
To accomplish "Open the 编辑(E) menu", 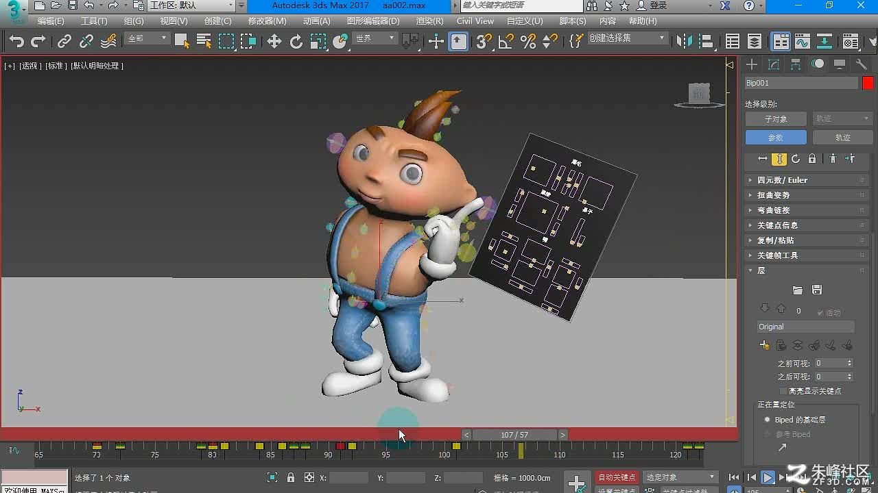I will 51,21.
